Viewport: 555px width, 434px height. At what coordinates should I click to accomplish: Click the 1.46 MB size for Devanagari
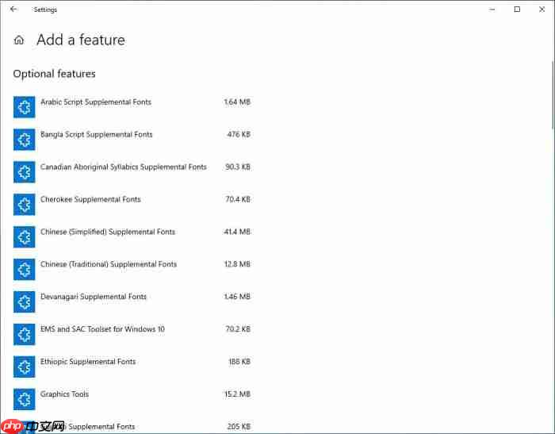tap(237, 297)
